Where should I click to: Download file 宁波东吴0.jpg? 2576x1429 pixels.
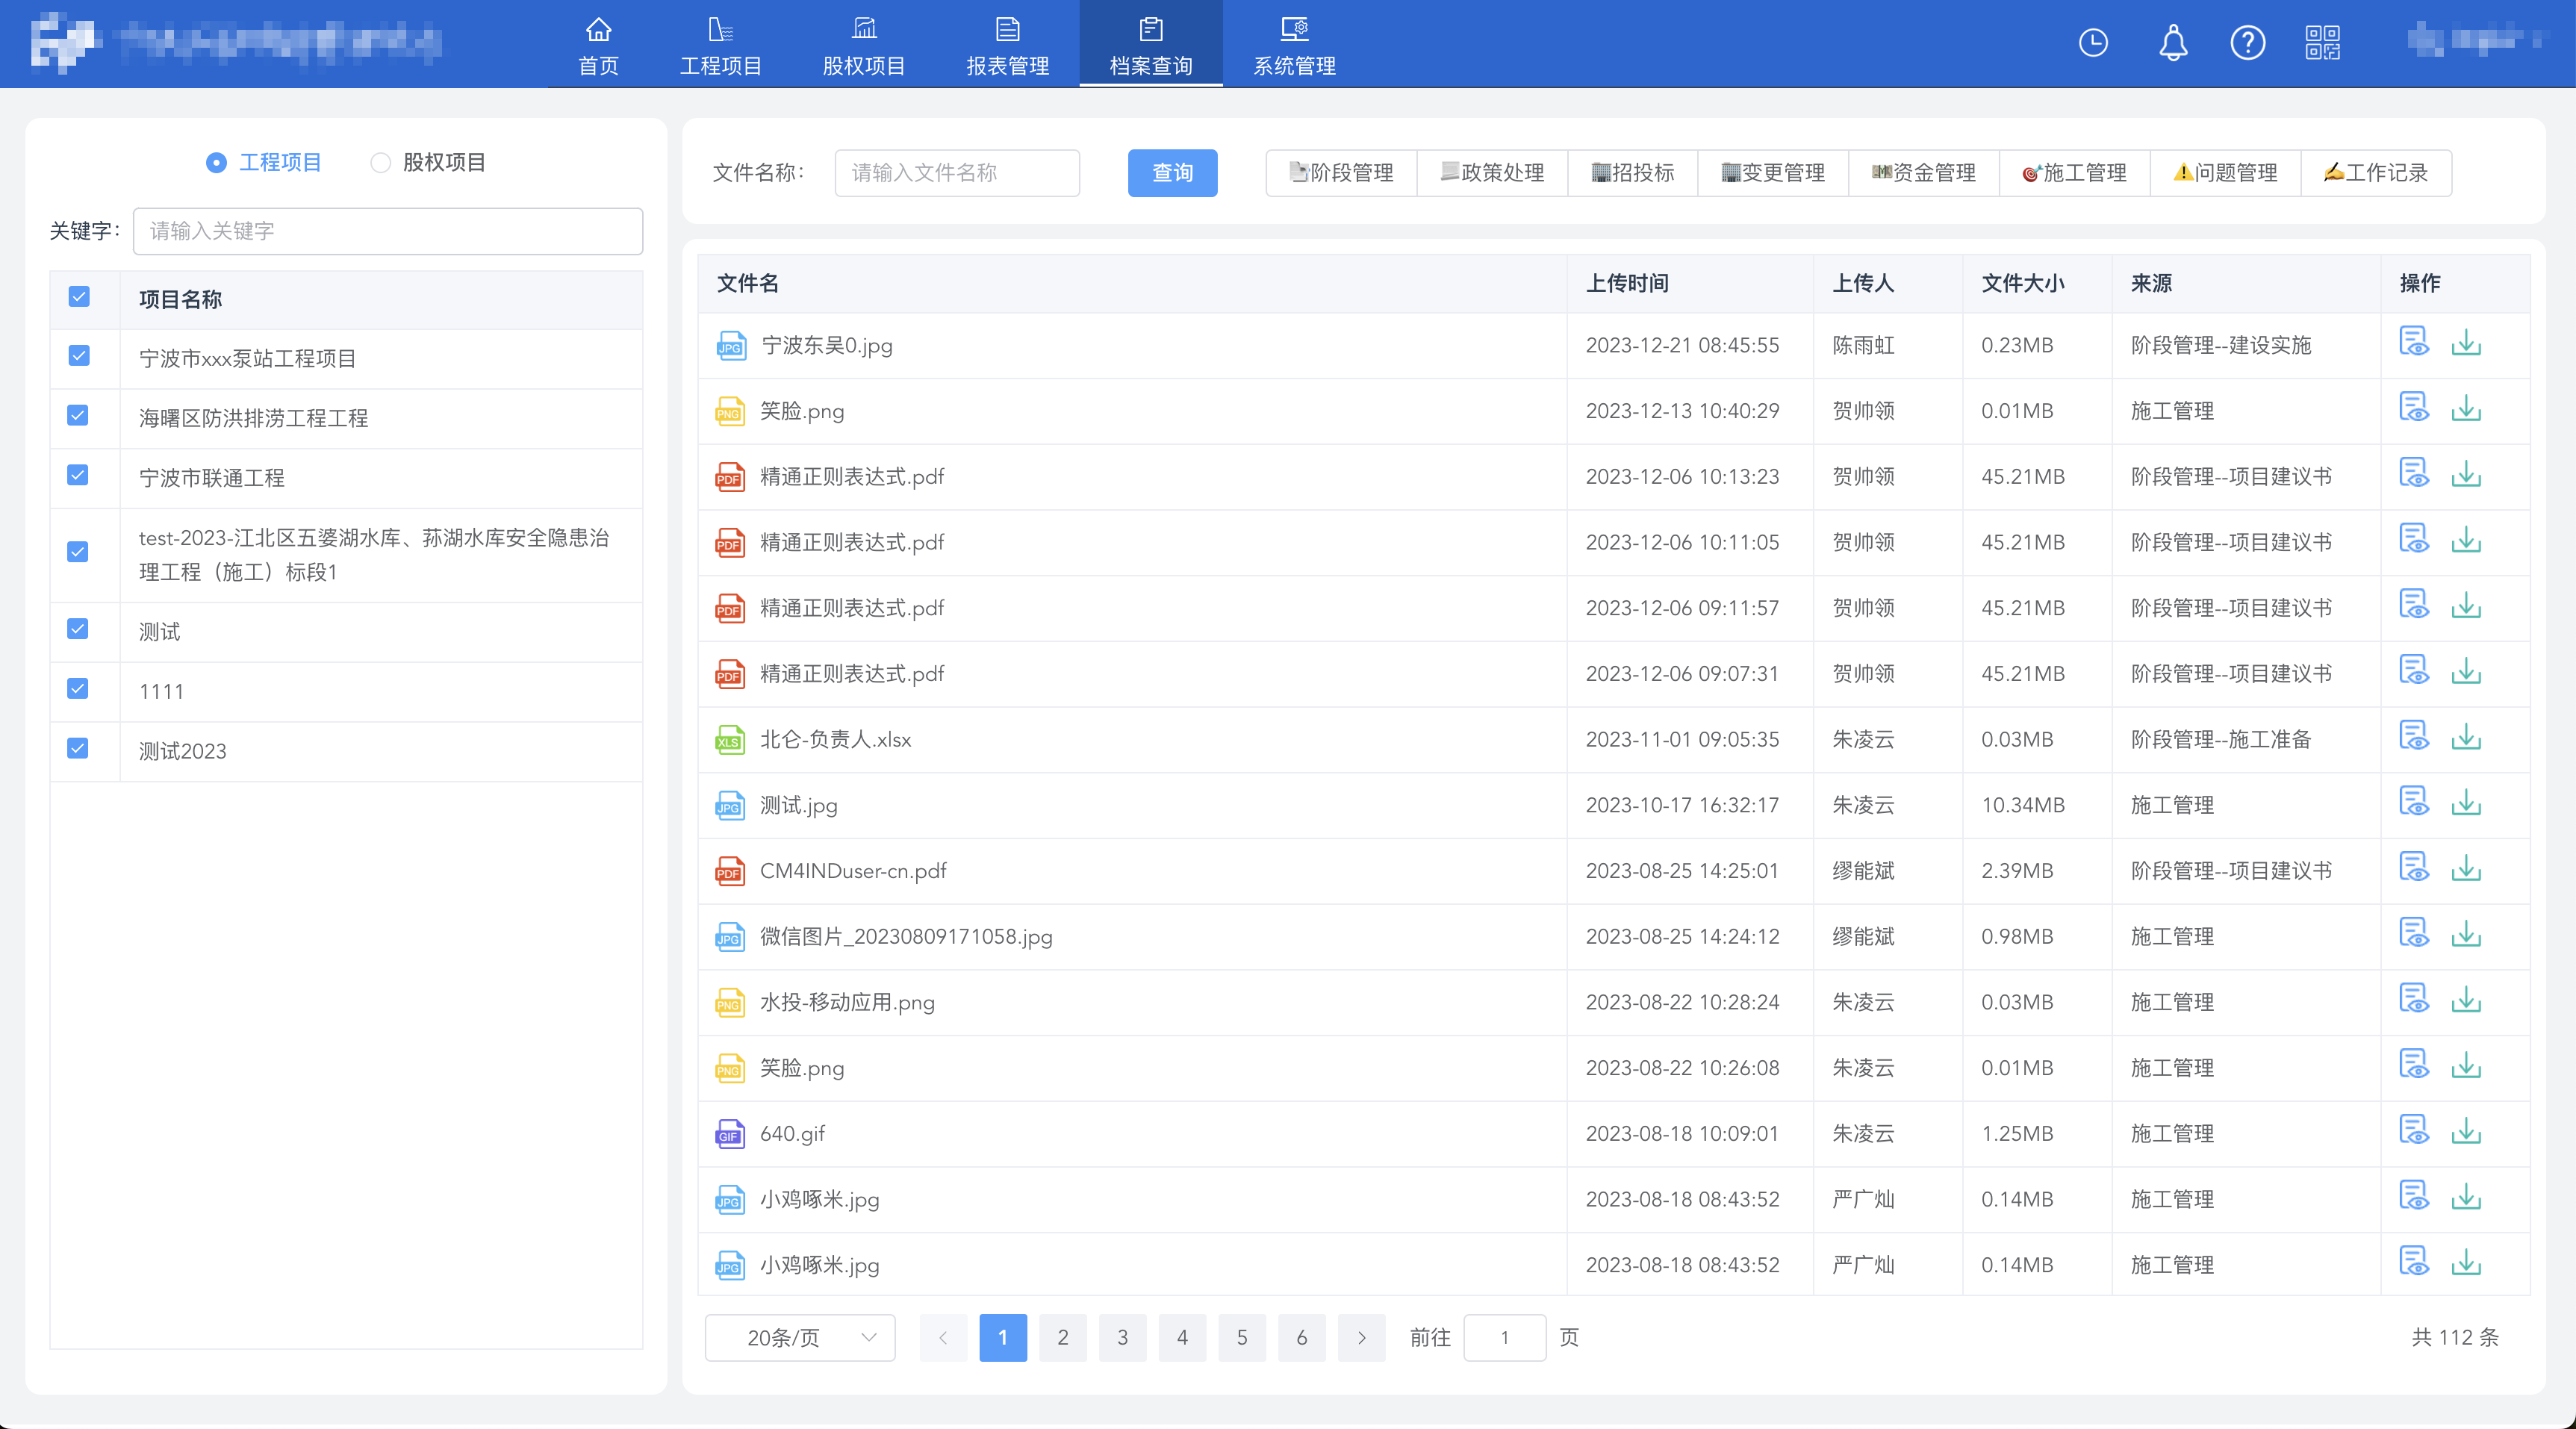(x=2466, y=342)
